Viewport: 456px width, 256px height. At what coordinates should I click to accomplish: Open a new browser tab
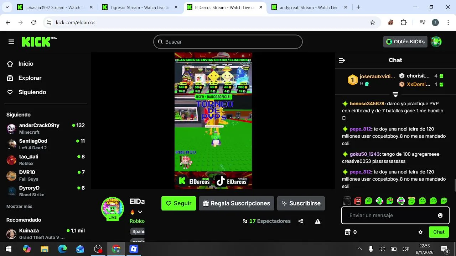(x=358, y=7)
